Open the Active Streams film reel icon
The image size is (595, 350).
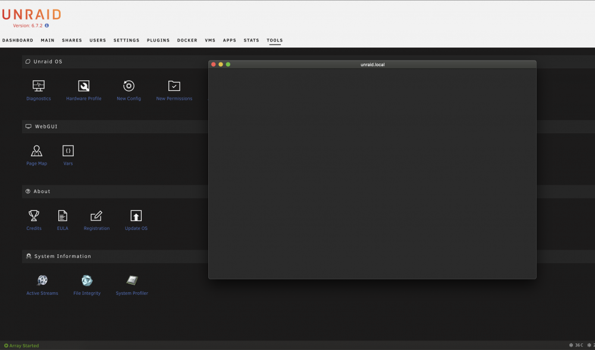point(42,280)
